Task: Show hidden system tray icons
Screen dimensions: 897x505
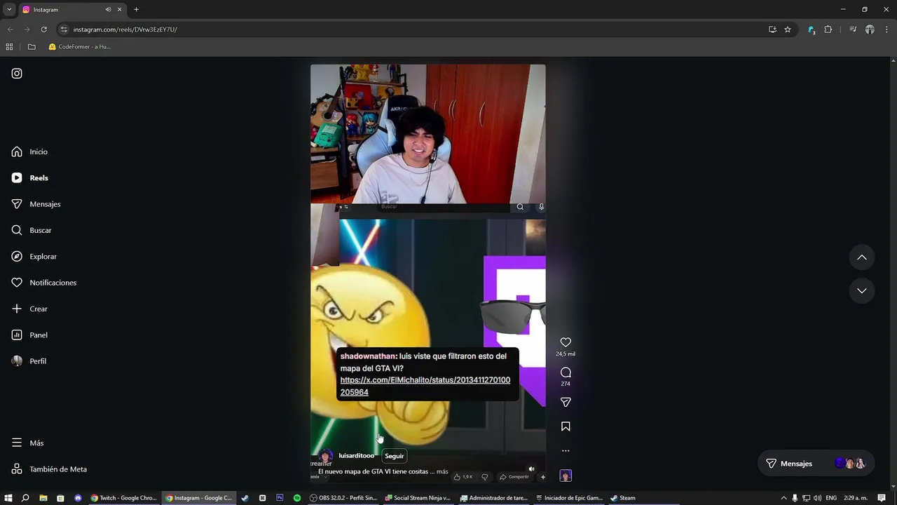Action: click(783, 498)
